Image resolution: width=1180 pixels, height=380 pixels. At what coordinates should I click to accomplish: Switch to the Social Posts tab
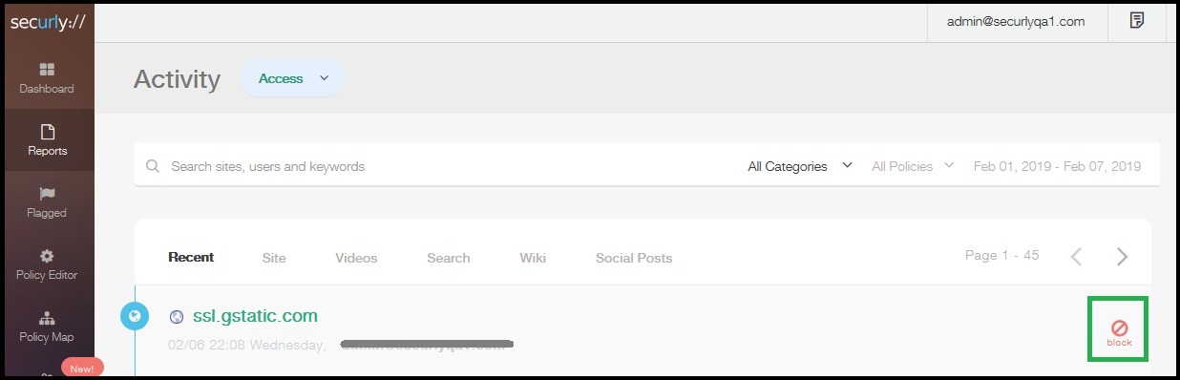tap(634, 258)
